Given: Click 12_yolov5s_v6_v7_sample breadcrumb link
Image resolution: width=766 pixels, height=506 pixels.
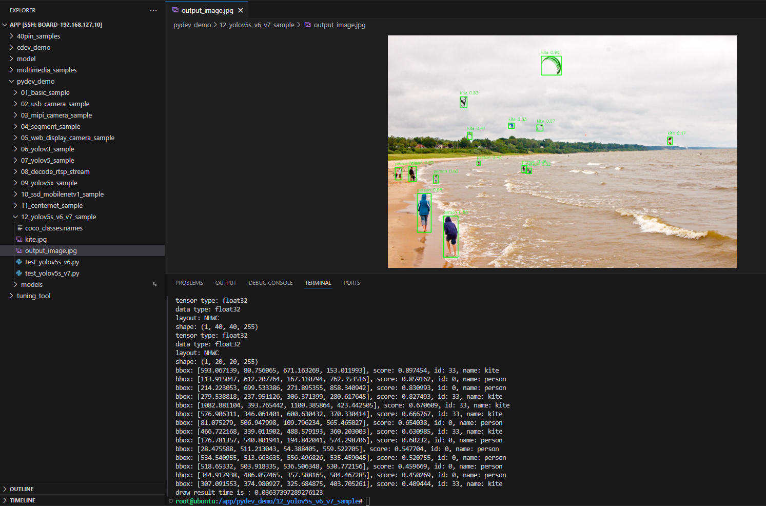Looking at the screenshot, I should (x=257, y=25).
